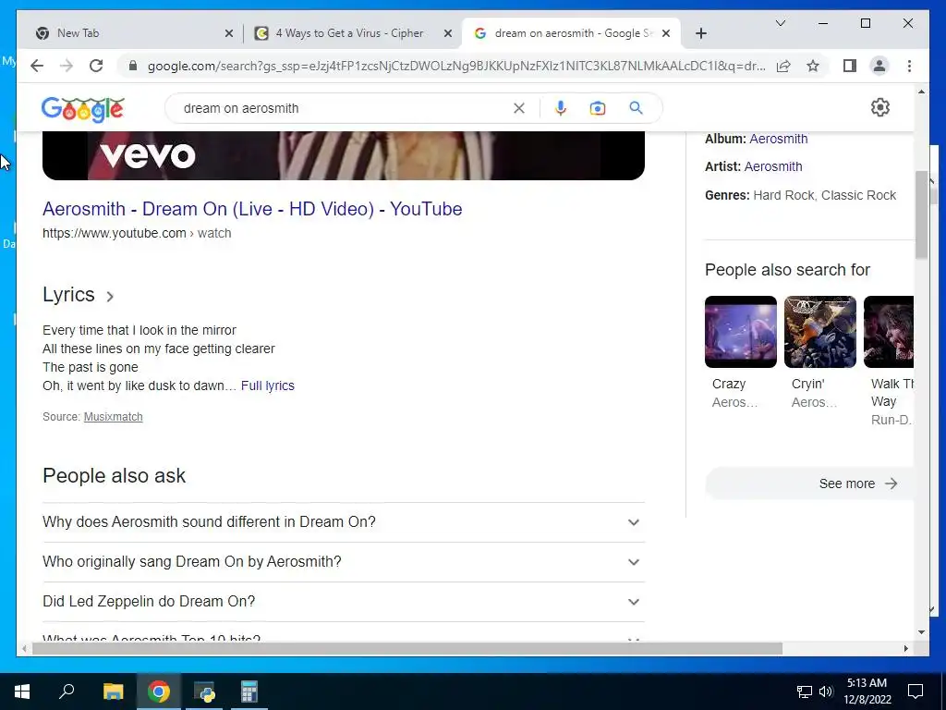This screenshot has width=946, height=710.
Task: Open a new tab with plus
Action: point(700,33)
